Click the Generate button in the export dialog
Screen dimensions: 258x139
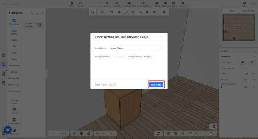(x=156, y=85)
